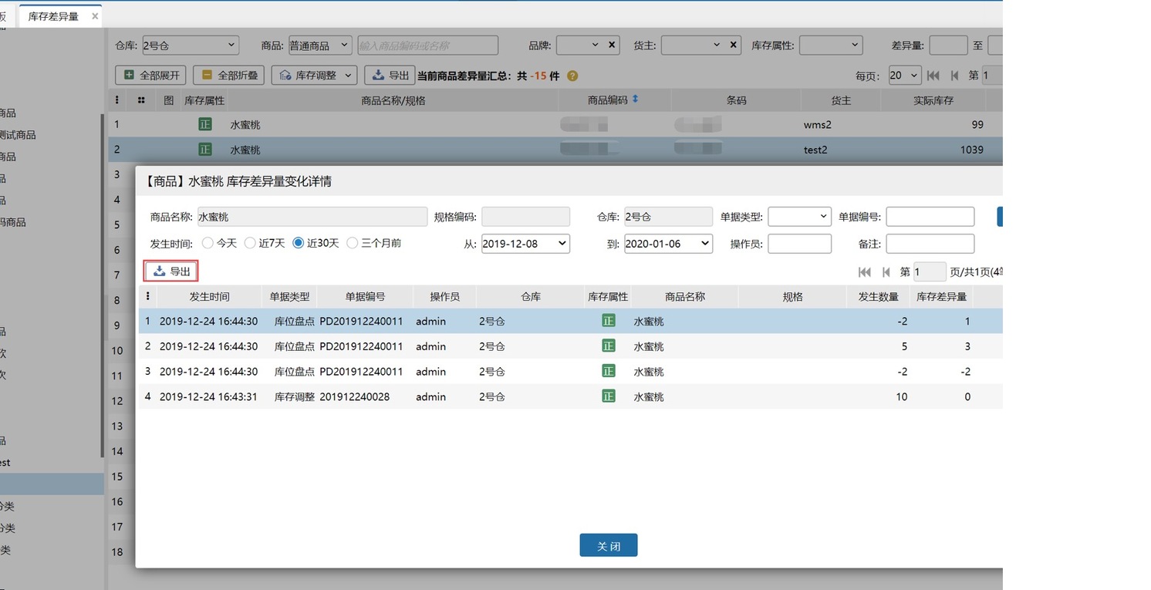This screenshot has width=1151, height=590.
Task: Open the background table column menu icon
Action: (117, 100)
